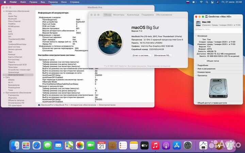Select Thunderbolt/USB4 in the sidebar
The width and height of the screenshot is (245, 153).
pyautogui.click(x=16, y=39)
